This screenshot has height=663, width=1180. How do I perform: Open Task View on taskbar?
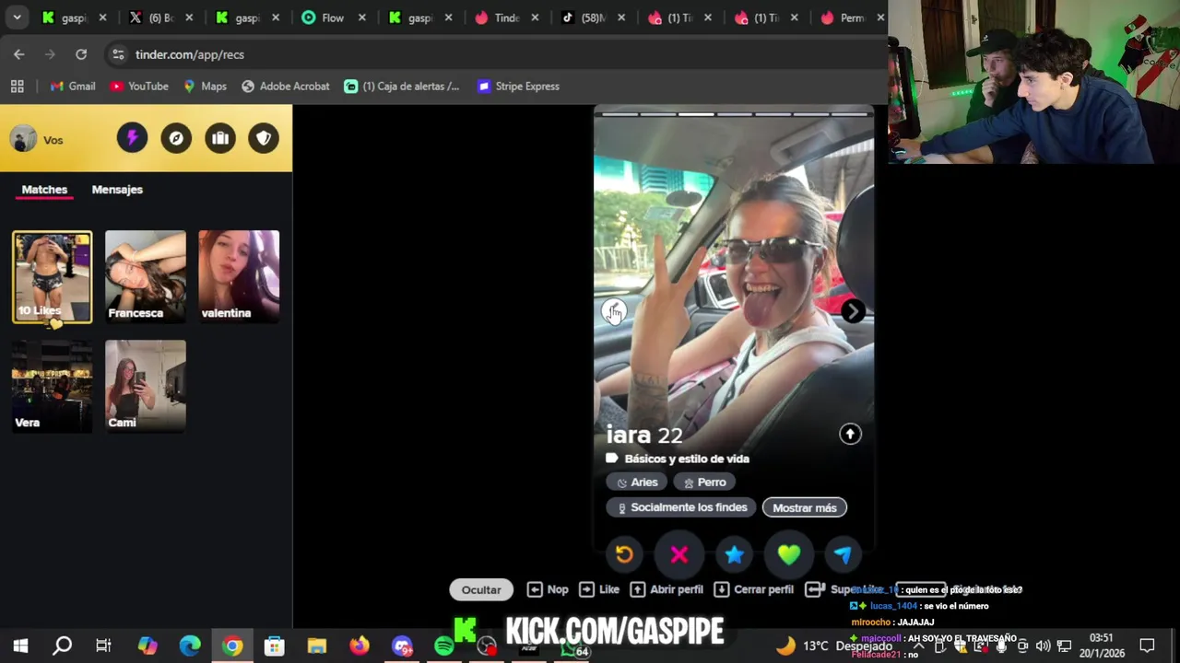pos(103,646)
